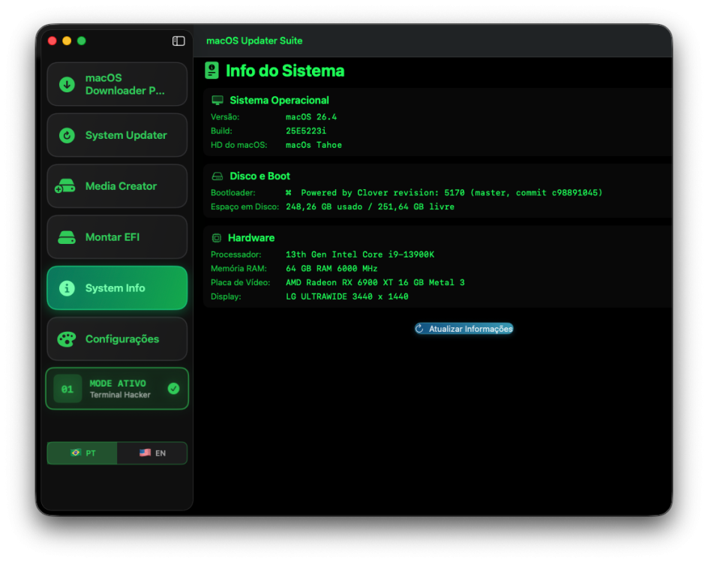
Task: Click Atualizar Informações button
Action: point(464,329)
